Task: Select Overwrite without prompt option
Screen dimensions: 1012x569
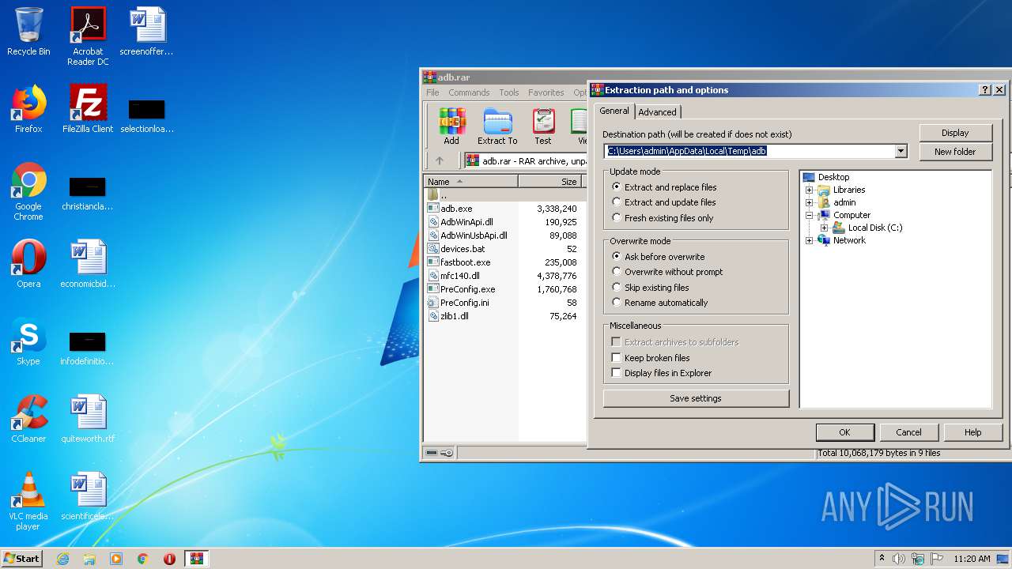Action: pyautogui.click(x=668, y=272)
